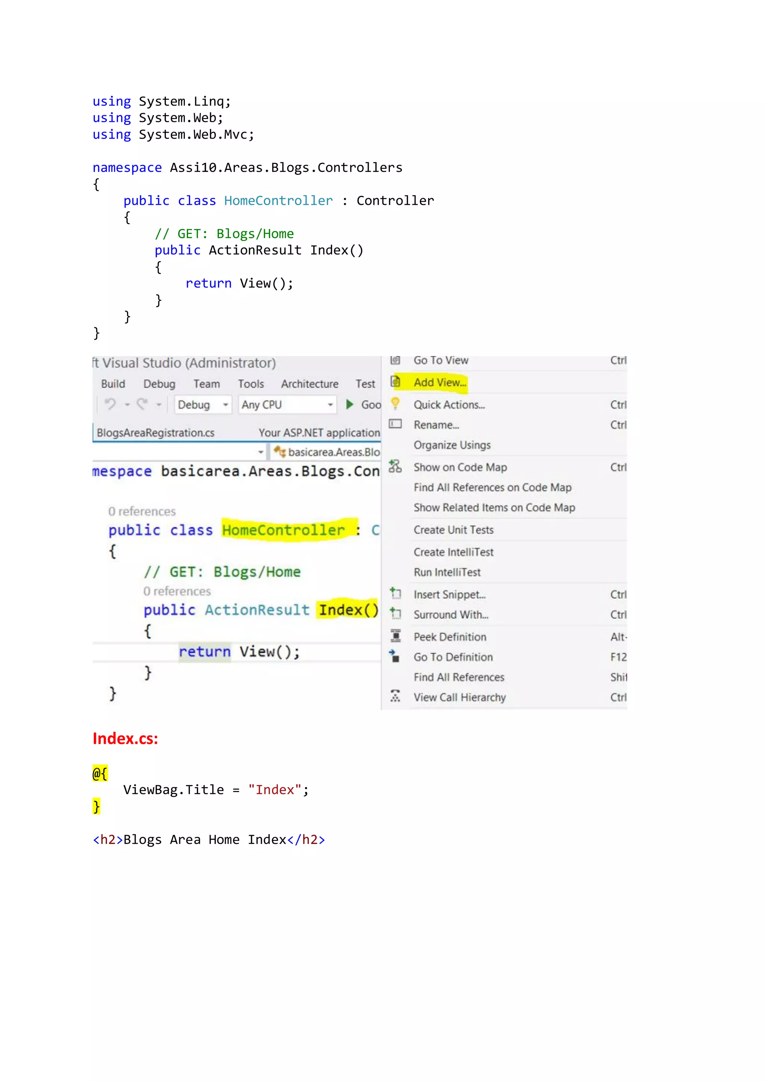This screenshot has width=765, height=1082.
Task: Click the 0 references lens above HomeController class
Action: 142,511
